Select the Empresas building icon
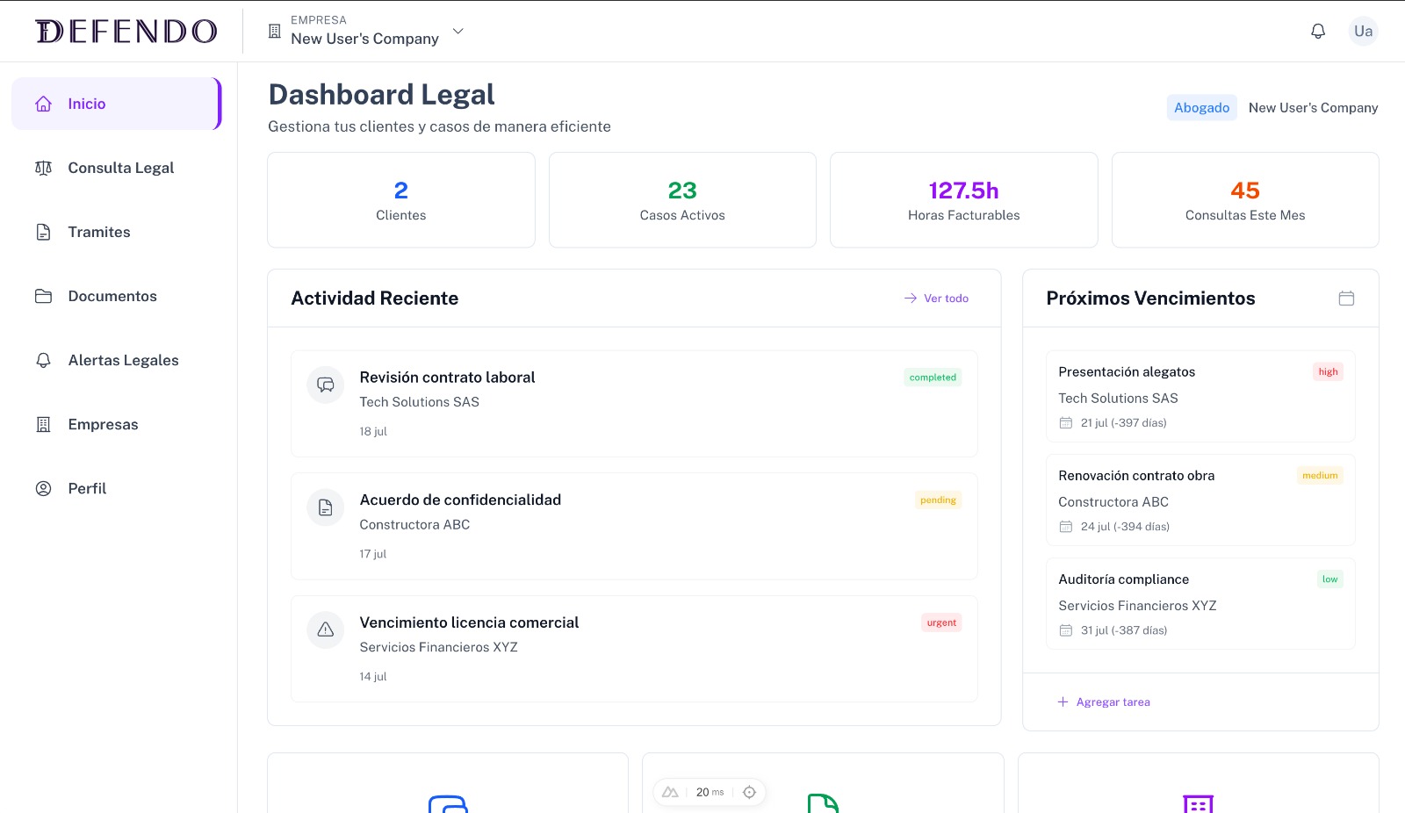 pos(44,424)
